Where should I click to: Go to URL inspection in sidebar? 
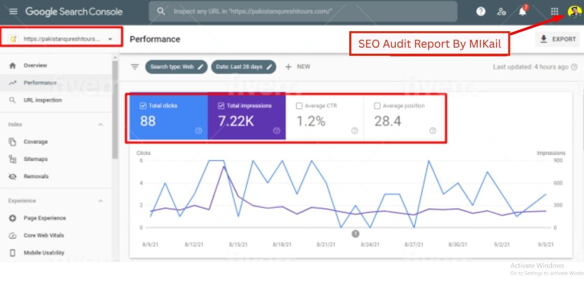(x=42, y=100)
